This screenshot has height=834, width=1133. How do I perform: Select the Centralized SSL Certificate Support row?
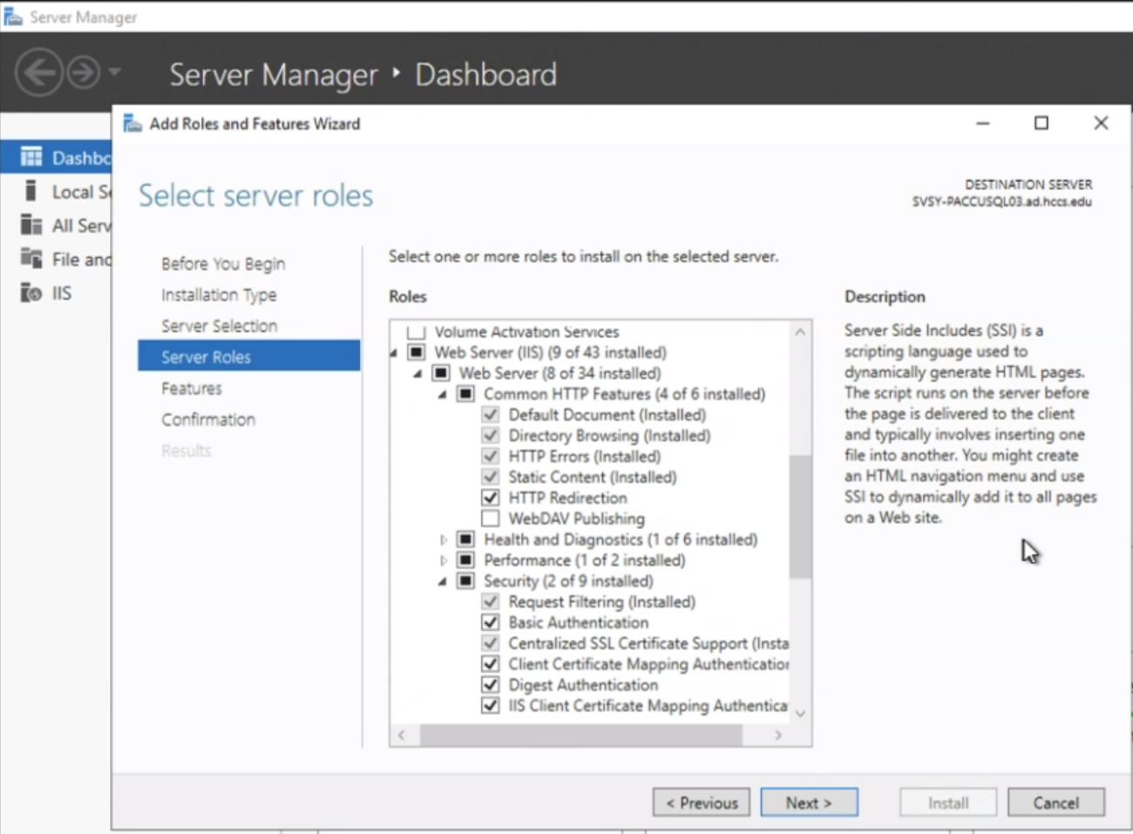[648, 643]
